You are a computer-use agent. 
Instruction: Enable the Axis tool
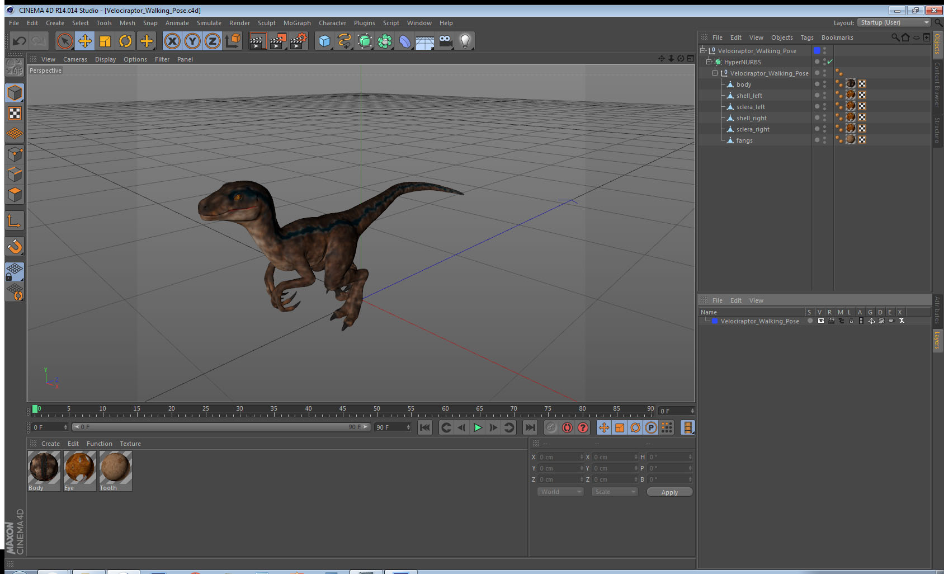pos(15,221)
